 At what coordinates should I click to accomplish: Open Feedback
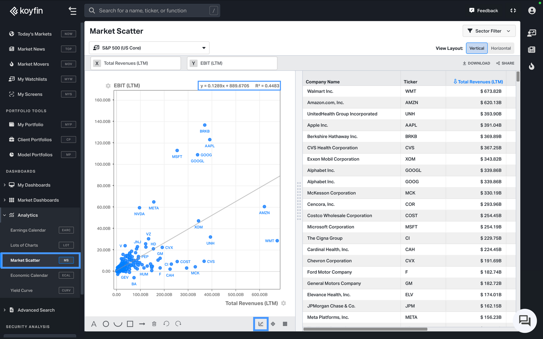tap(484, 11)
